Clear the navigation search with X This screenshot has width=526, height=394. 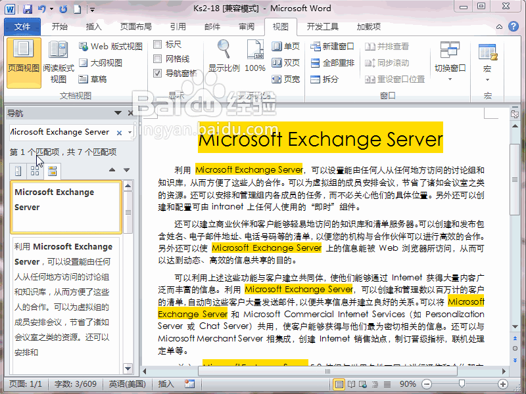point(119,133)
